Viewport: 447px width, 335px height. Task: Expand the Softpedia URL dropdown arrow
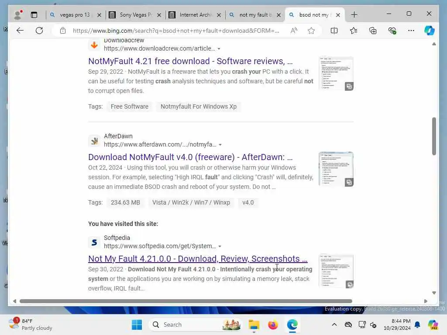coord(220,246)
